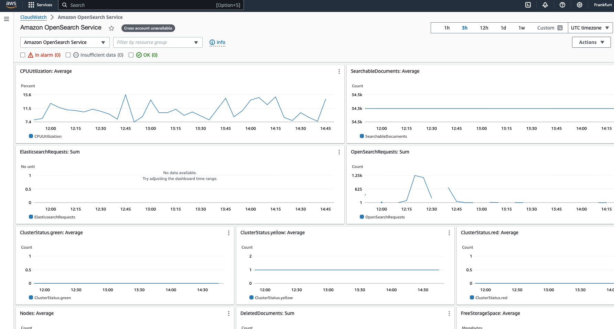Viewport: 614px width, 329px height.
Task: Click the AWS logo home icon
Action: [x=11, y=5]
